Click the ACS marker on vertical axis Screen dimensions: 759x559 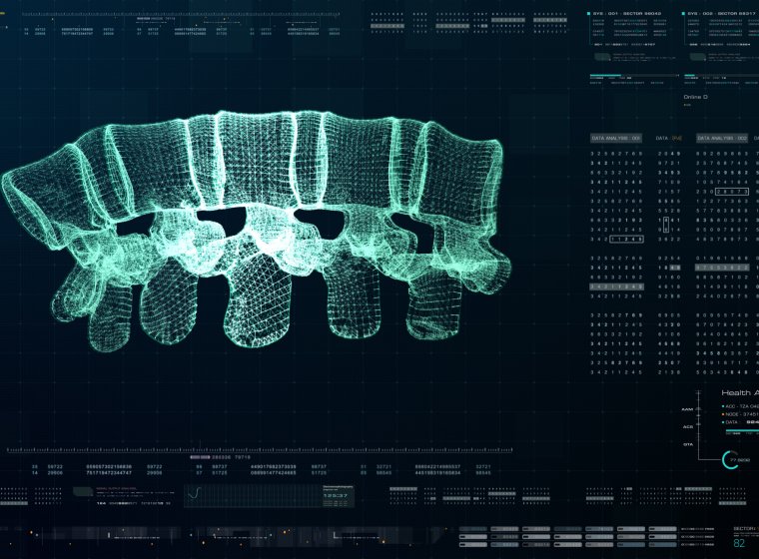[x=689, y=426]
